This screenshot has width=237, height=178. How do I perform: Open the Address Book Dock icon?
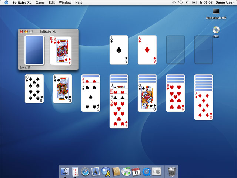[116, 172]
